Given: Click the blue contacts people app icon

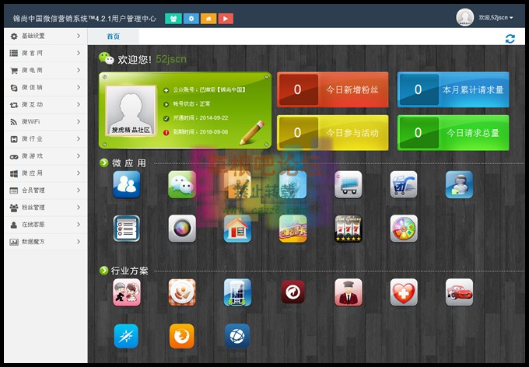Looking at the screenshot, I should point(127,184).
